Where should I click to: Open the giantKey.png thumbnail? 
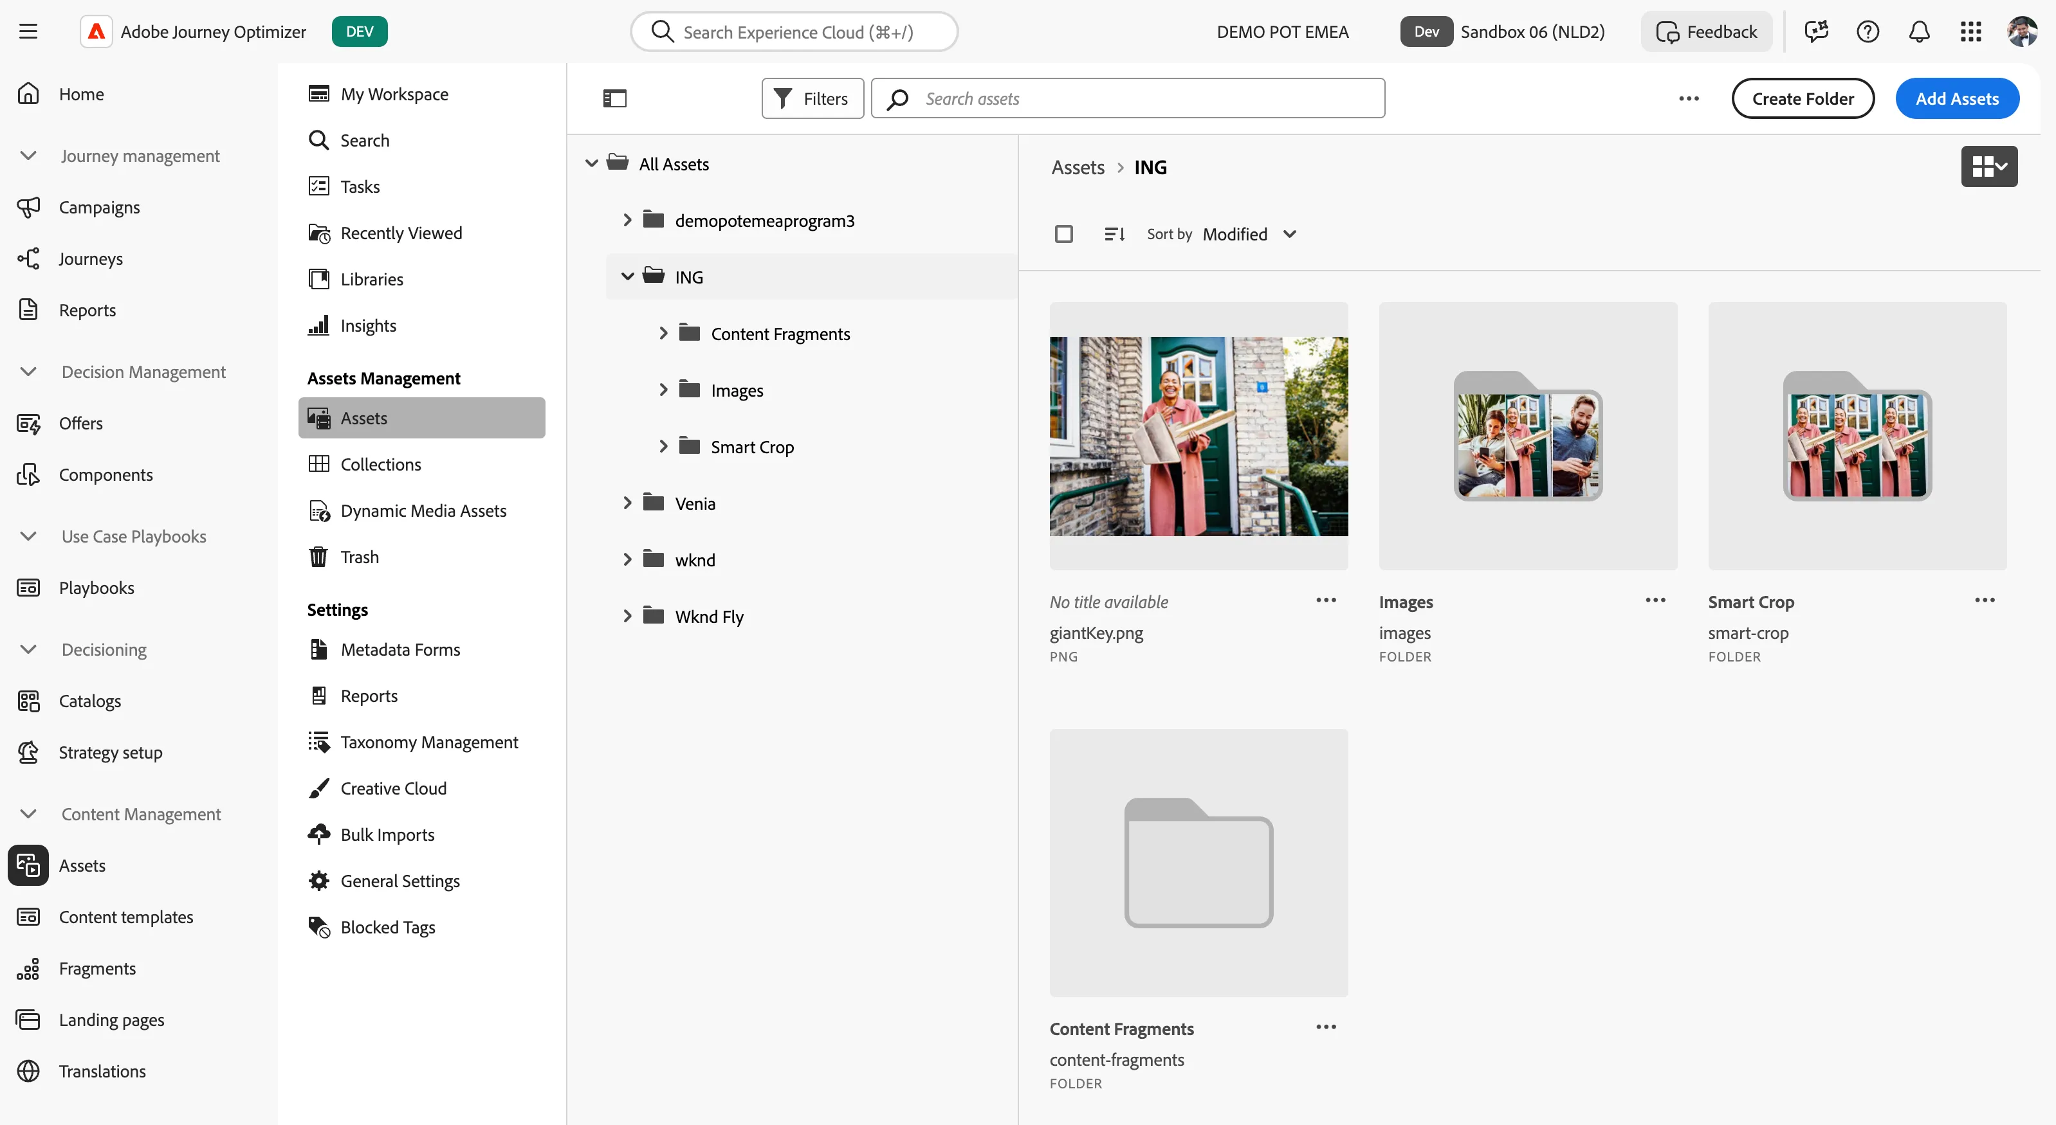tap(1199, 436)
